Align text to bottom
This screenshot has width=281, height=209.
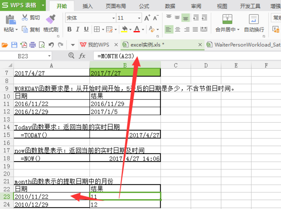coord(186,17)
